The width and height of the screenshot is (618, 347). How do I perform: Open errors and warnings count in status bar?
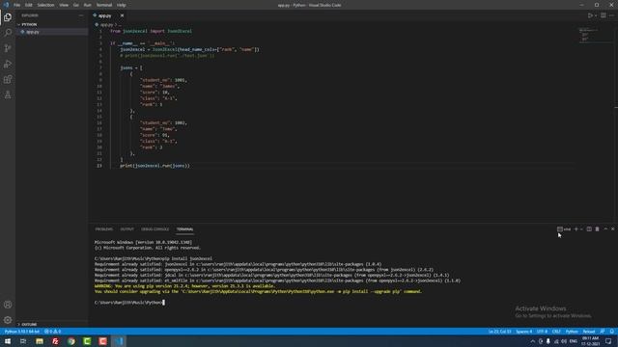point(52,332)
